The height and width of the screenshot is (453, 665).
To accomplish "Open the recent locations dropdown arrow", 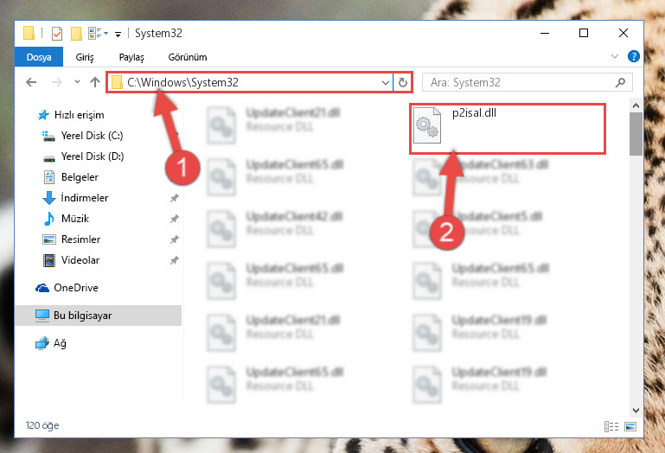I will tap(77, 81).
